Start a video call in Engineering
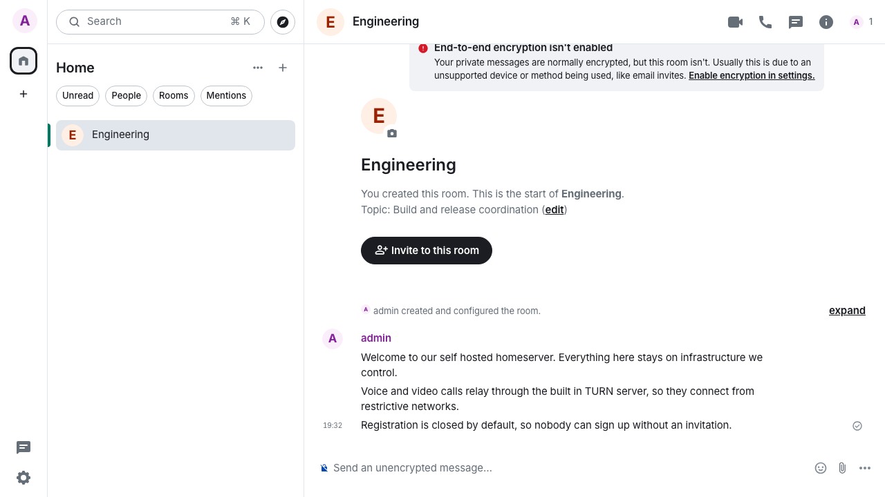 click(735, 22)
